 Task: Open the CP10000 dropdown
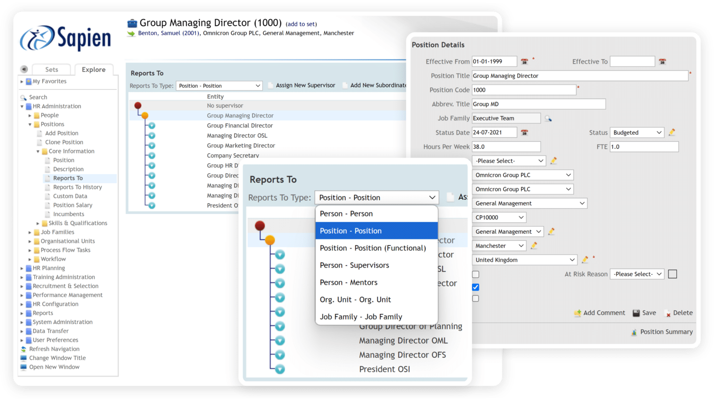pos(500,217)
